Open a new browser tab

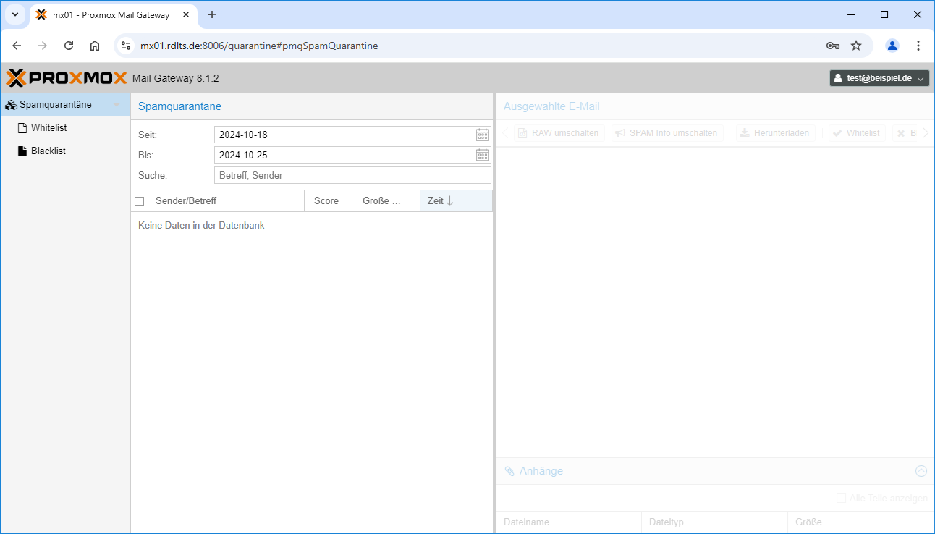coord(212,14)
